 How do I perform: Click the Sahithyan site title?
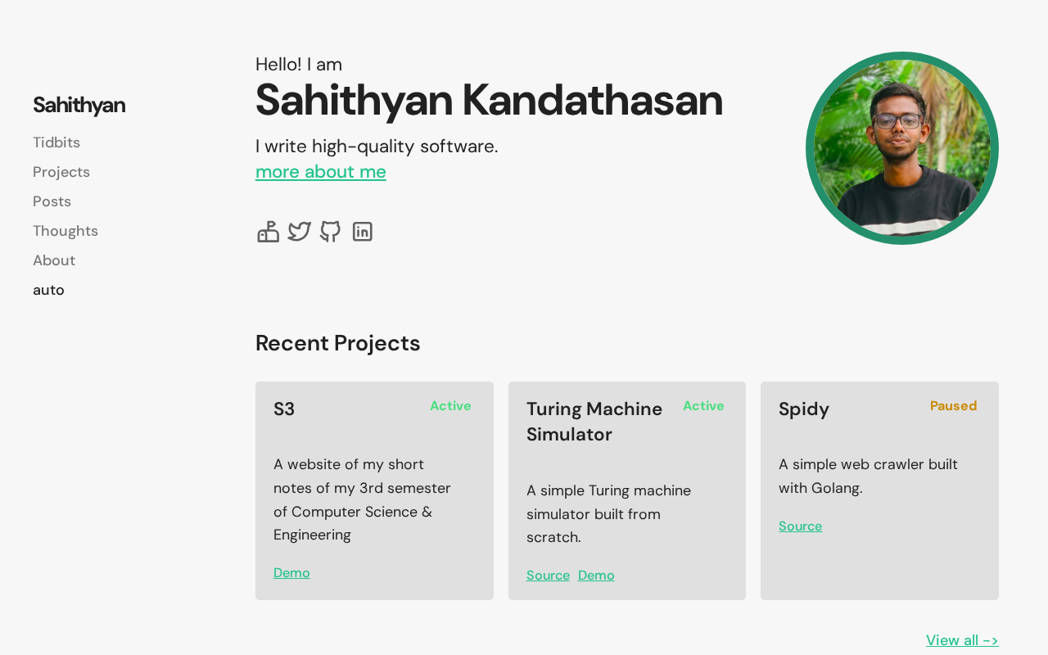point(79,105)
